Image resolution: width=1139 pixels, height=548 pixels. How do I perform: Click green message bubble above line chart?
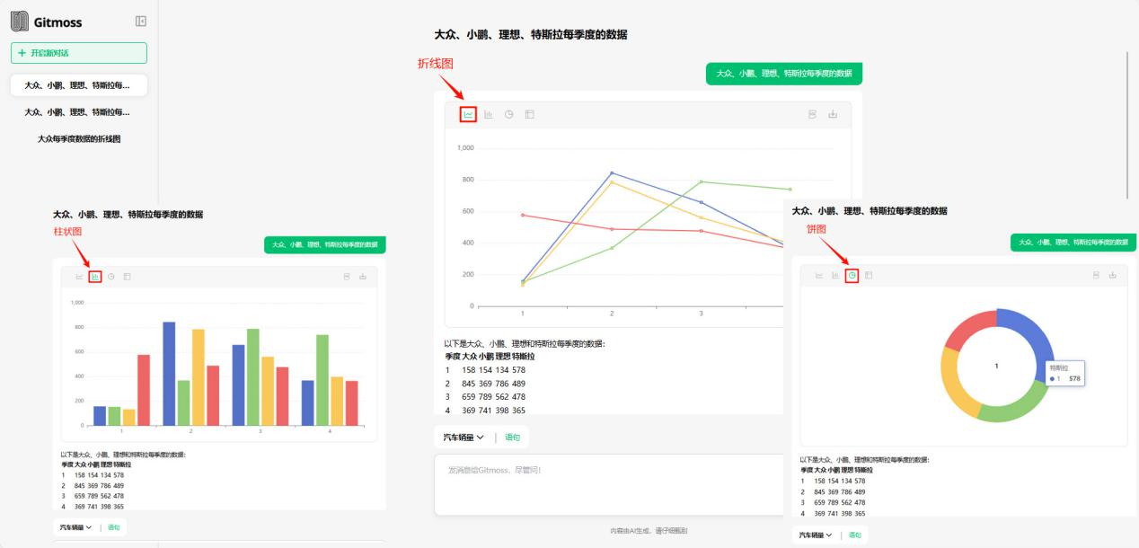784,74
